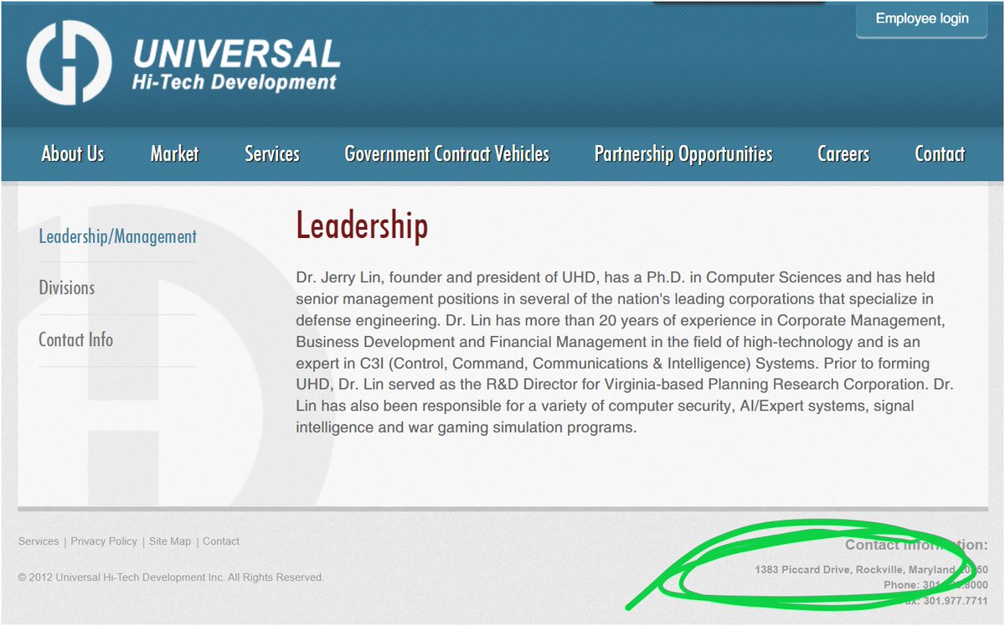Open the Employee login button
Screen dimensions: 1005x626
click(921, 18)
